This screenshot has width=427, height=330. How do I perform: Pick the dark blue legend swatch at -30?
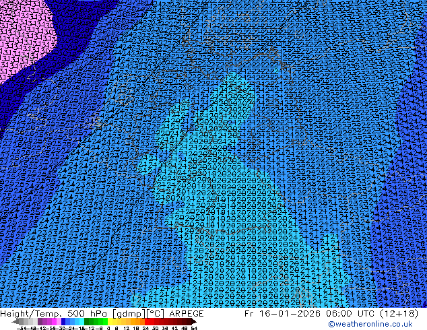pos(63,321)
